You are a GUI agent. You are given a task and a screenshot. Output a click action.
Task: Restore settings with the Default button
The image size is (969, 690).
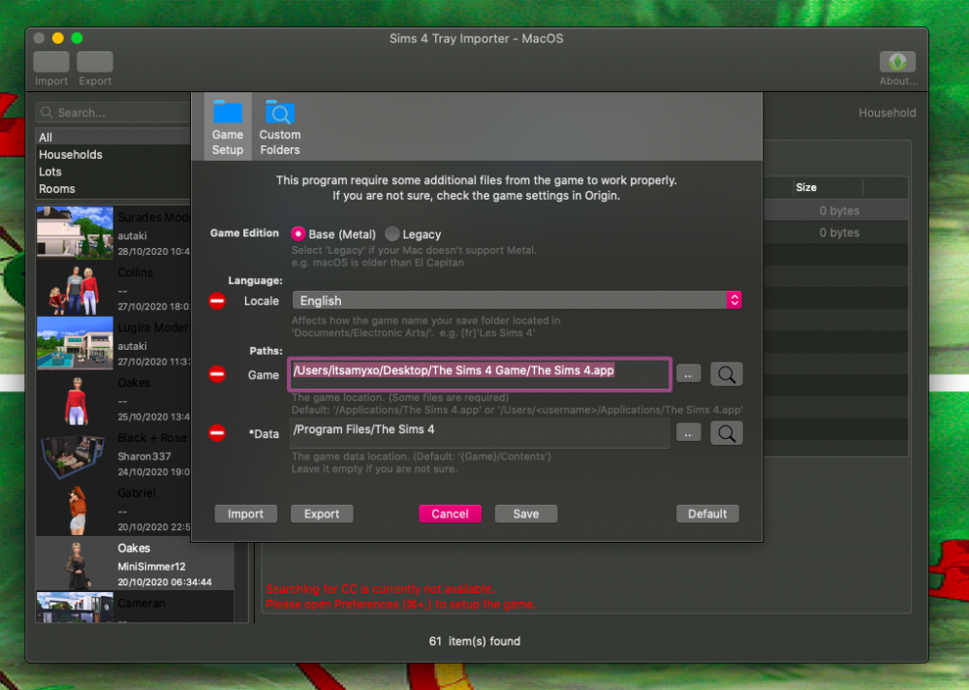point(707,514)
